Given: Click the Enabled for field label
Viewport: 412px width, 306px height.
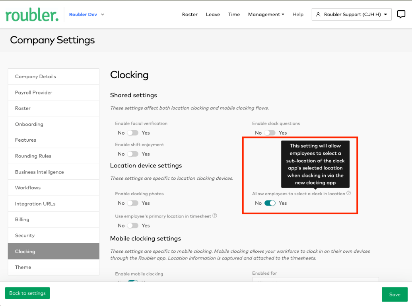Looking at the screenshot, I should (264, 273).
